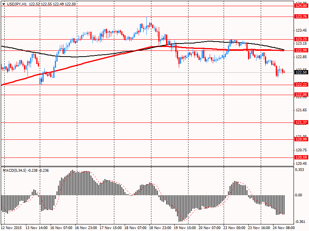Click the 123.25 price level tag
Image resolution: width=309 pixels, height=231 pixels.
point(301,39)
